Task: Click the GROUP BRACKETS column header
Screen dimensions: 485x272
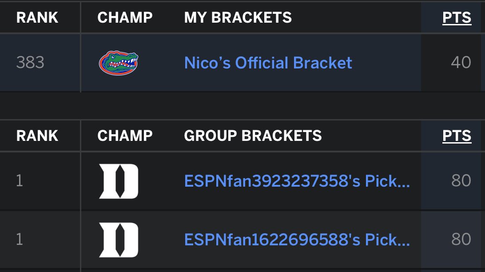Action: coord(253,135)
